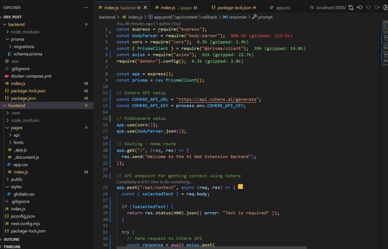Image resolution: width=388 pixels, height=249 pixels.
Task: Click the Tailwind icon beside globals.css
Action: tap(10, 194)
